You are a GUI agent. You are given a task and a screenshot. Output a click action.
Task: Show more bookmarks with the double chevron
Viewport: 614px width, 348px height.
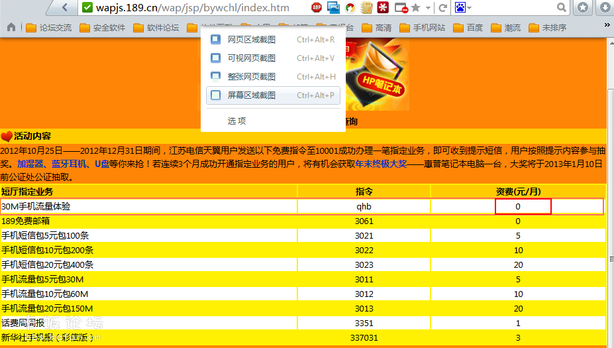pyautogui.click(x=607, y=25)
